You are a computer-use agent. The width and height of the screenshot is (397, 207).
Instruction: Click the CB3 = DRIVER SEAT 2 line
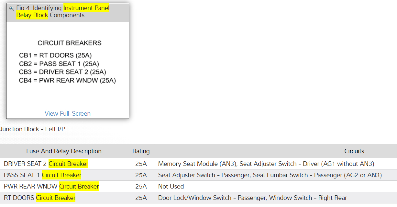(62, 72)
